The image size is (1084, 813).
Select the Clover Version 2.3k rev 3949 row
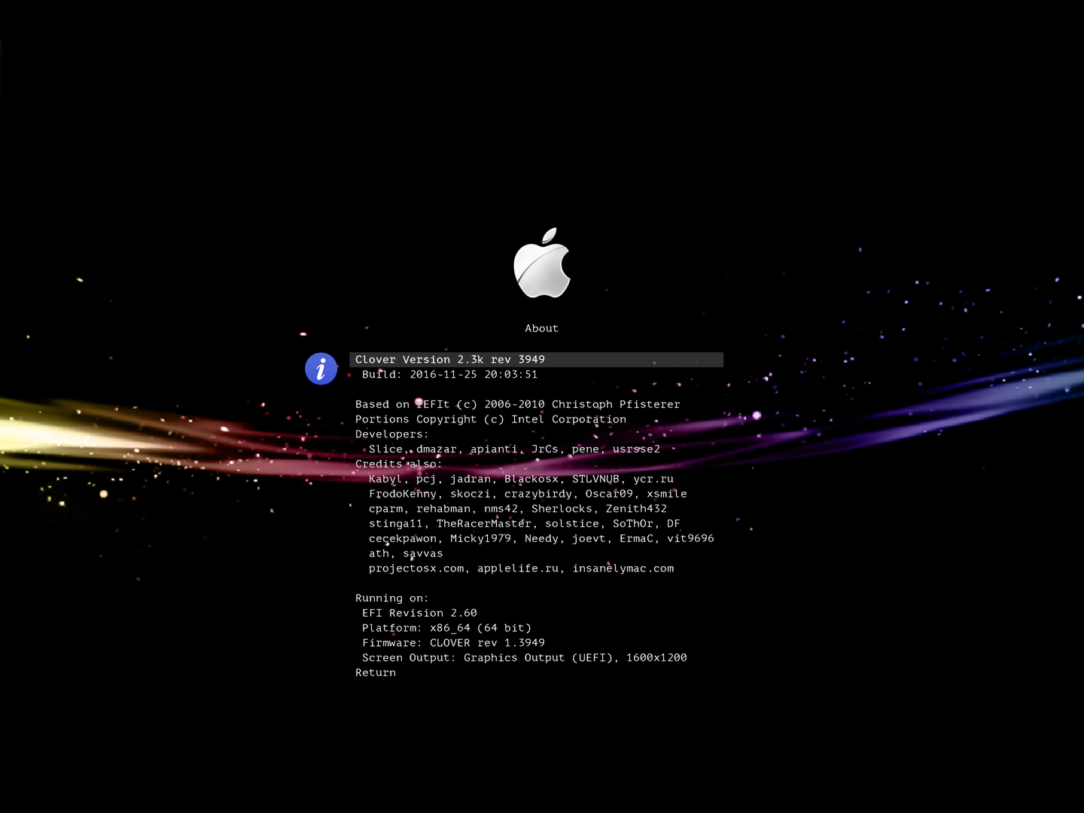pos(536,360)
